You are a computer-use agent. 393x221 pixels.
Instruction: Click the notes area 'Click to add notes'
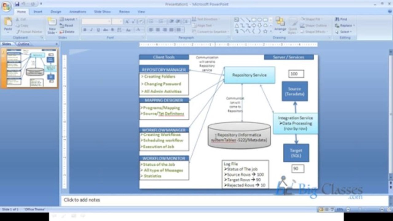pyautogui.click(x=82, y=200)
